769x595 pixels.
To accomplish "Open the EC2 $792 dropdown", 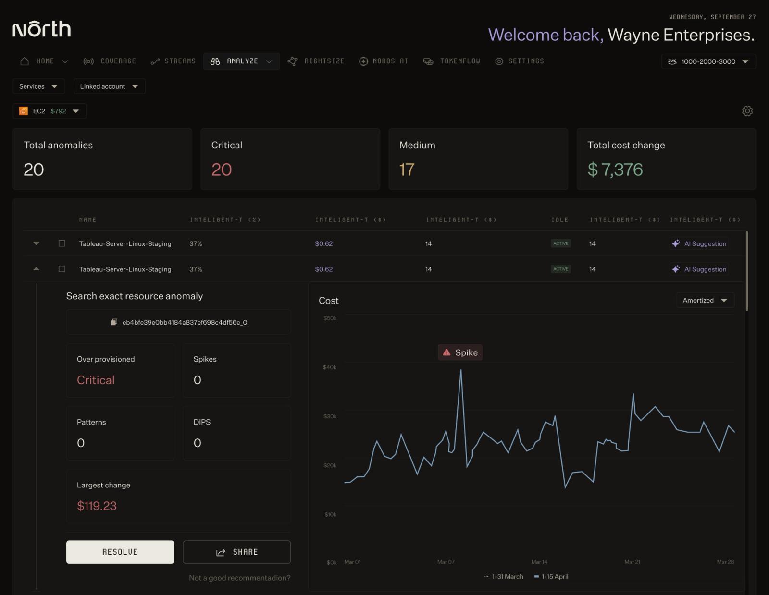I will pos(50,111).
